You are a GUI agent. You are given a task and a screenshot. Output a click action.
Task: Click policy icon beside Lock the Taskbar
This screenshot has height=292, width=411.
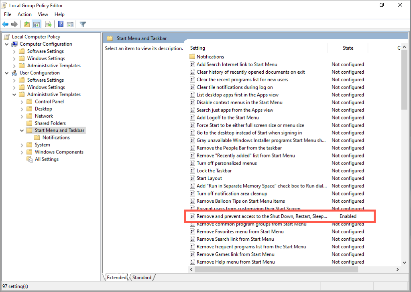pyautogui.click(x=192, y=171)
